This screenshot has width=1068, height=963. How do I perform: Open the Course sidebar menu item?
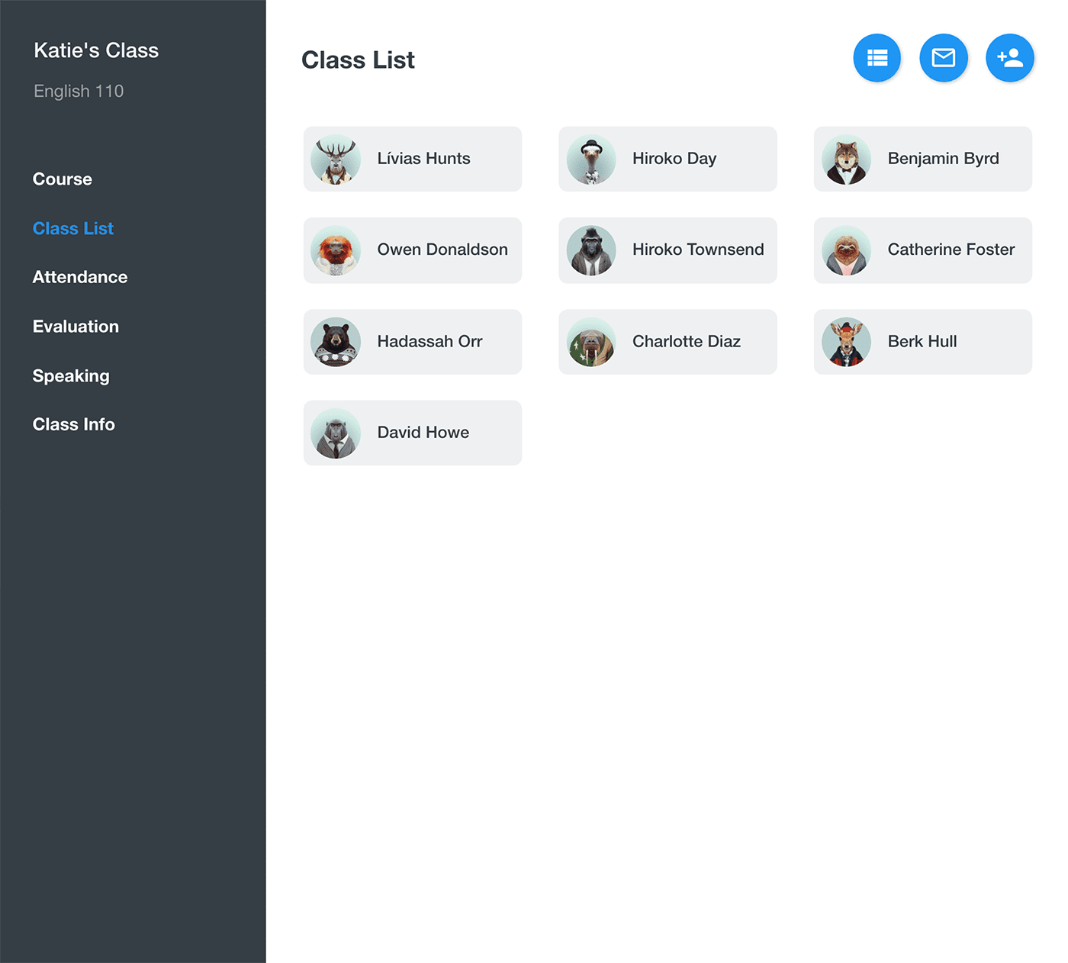point(63,179)
